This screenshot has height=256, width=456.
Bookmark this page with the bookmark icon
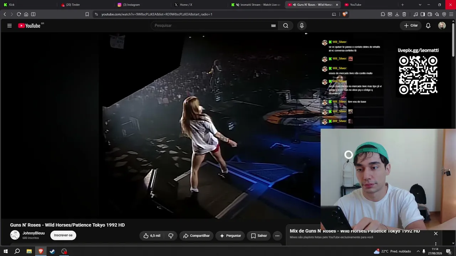click(x=87, y=14)
